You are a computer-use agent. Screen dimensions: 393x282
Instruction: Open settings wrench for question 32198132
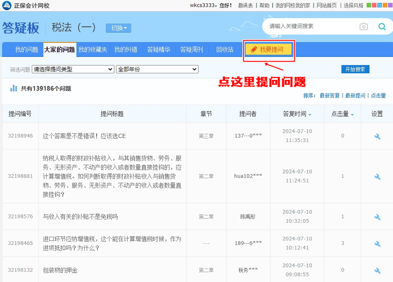[377, 270]
